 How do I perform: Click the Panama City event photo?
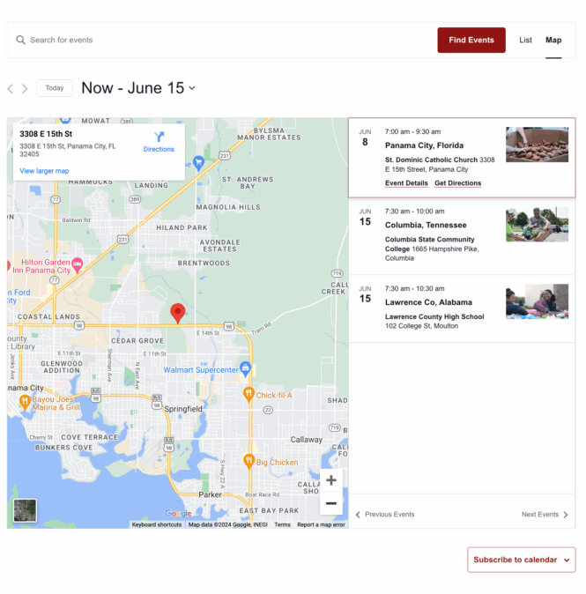pos(538,145)
